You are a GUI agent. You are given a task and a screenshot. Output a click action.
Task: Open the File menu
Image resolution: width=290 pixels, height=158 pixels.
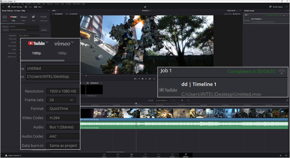(x=14, y=4)
